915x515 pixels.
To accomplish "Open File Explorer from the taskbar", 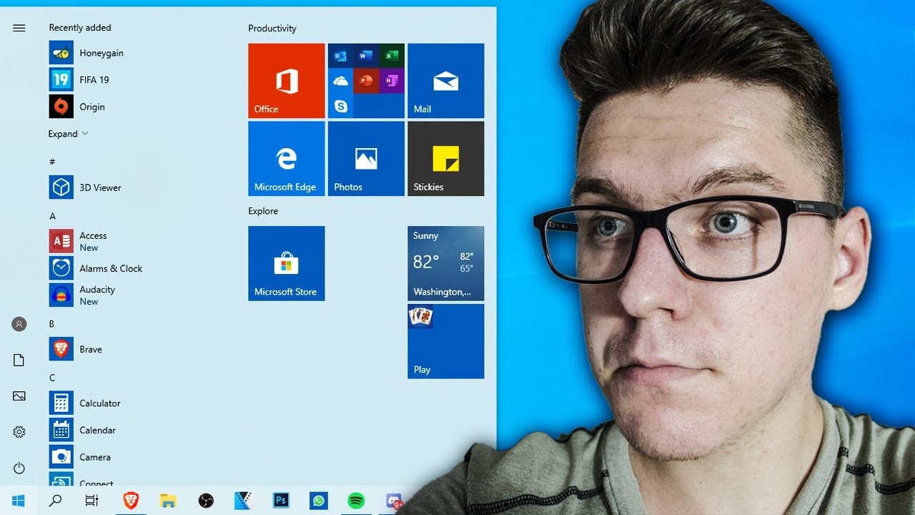I will tap(168, 500).
